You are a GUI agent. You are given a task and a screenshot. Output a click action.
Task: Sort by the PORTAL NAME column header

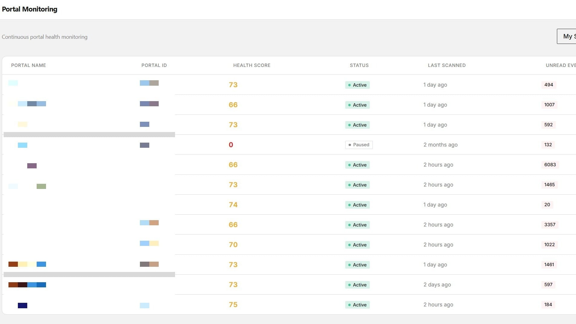click(x=28, y=65)
